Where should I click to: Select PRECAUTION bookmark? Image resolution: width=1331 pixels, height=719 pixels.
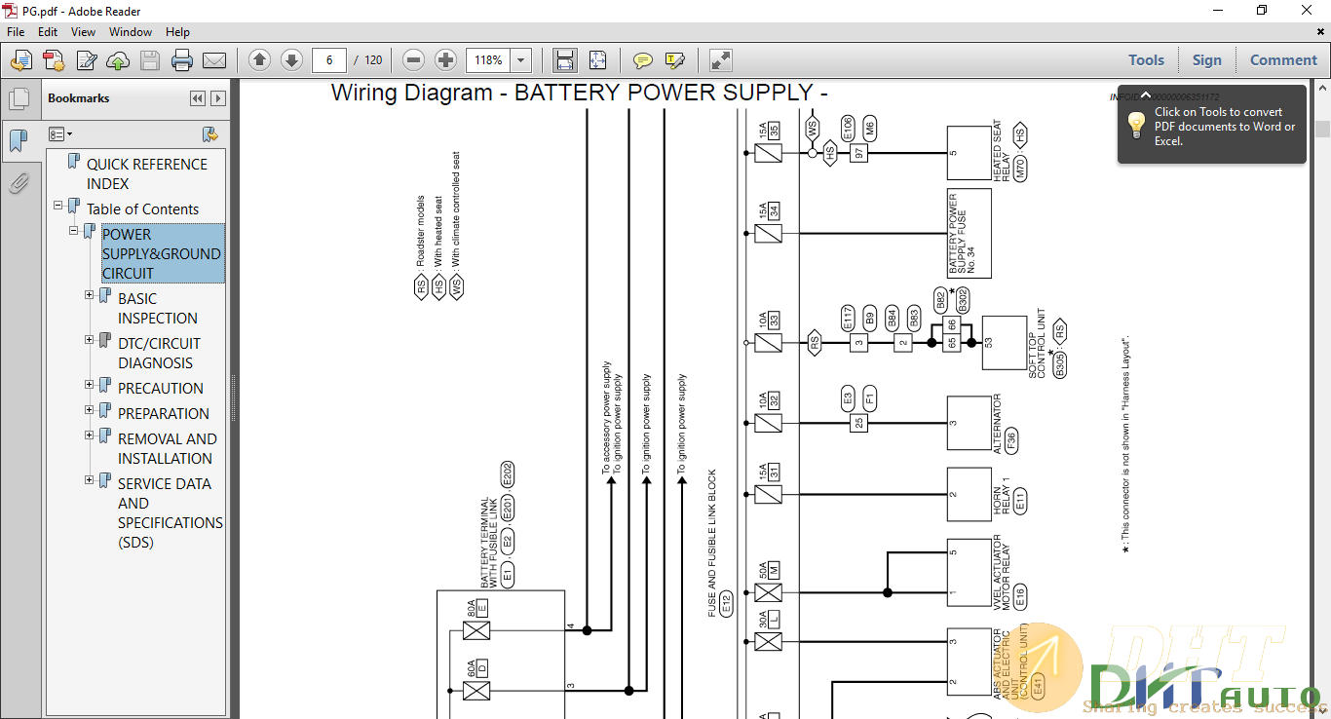click(x=161, y=388)
